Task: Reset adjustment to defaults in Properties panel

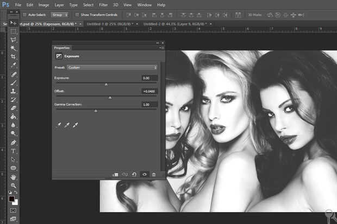Action: (135, 174)
